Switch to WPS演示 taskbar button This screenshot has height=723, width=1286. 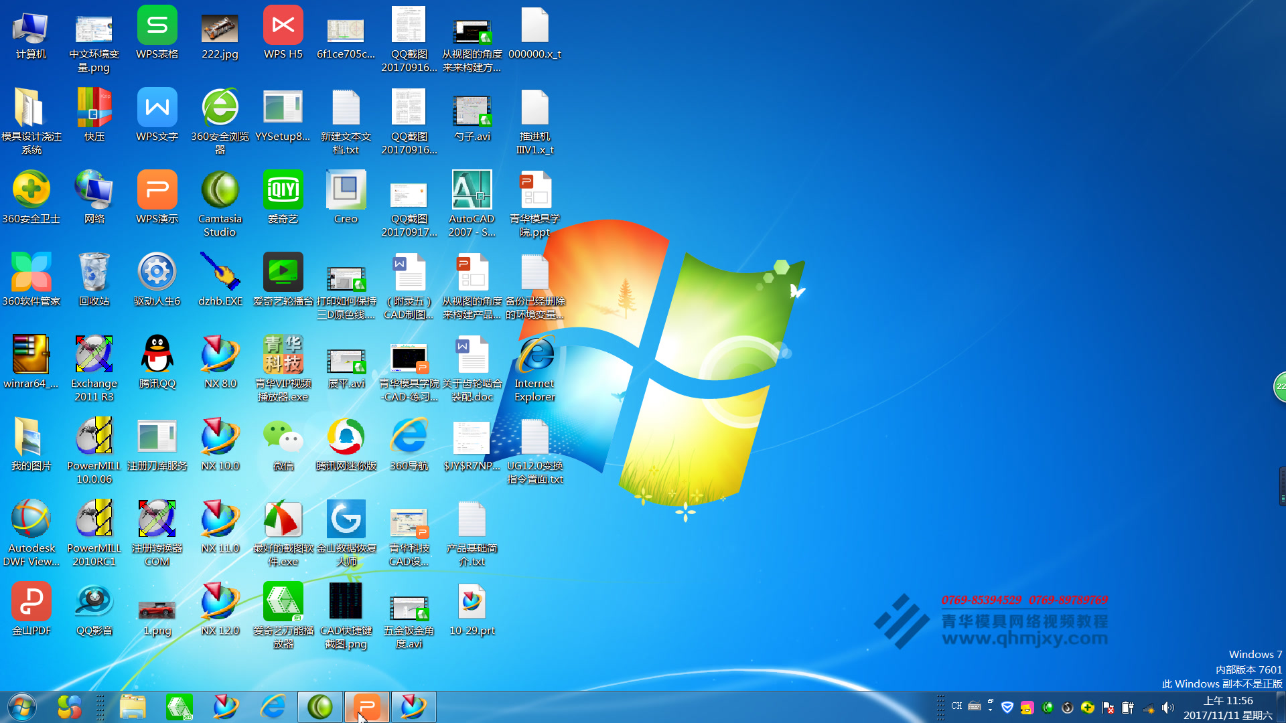point(366,707)
